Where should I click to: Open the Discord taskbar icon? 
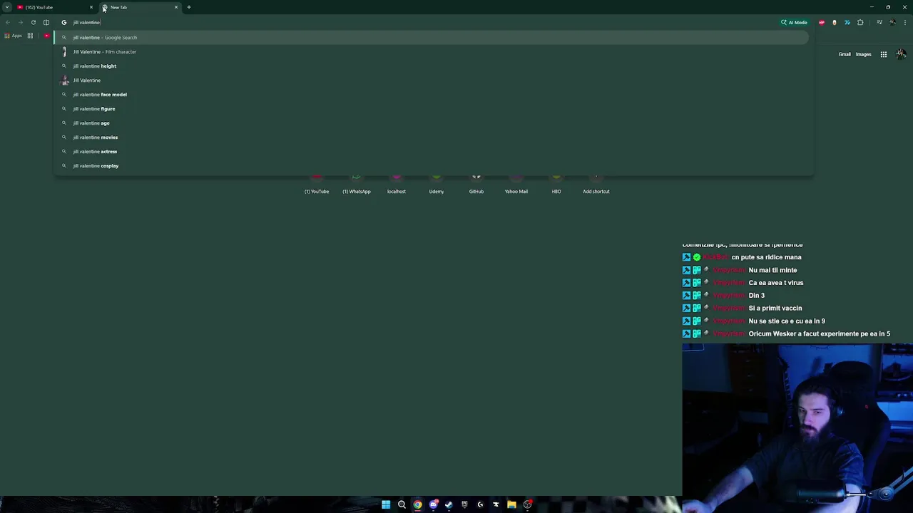(x=433, y=504)
